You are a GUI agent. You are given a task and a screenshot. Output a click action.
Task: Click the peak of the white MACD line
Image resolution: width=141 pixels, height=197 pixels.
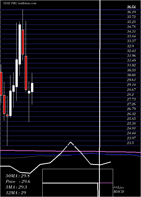point(70,142)
